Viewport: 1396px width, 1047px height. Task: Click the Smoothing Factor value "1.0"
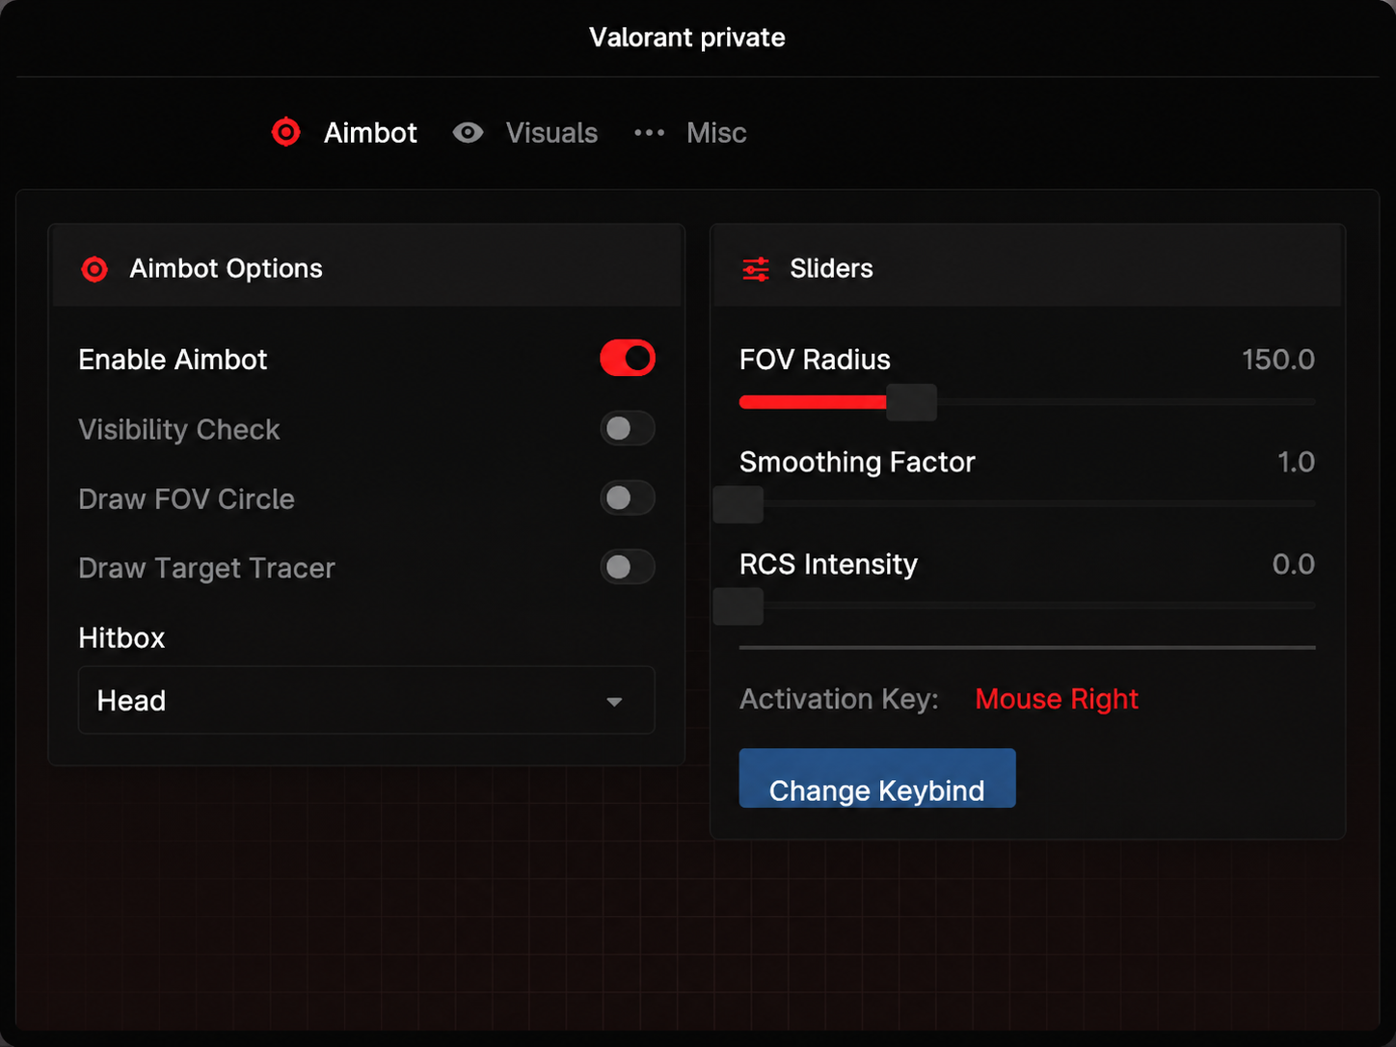tap(1296, 462)
